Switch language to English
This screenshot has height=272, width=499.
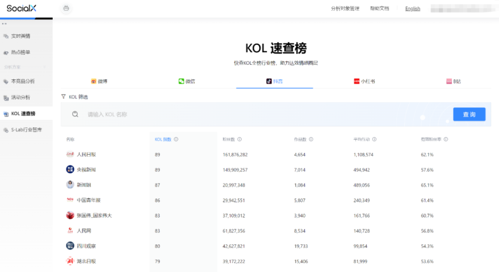pyautogui.click(x=412, y=9)
